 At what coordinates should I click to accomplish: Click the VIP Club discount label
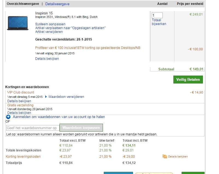20,92
